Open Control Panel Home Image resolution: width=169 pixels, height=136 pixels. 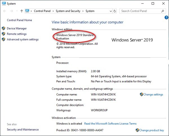click(19, 20)
